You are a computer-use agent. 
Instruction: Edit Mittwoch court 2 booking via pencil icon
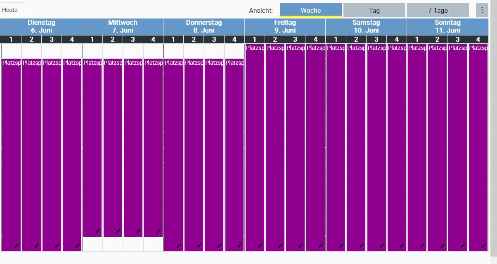point(118,231)
